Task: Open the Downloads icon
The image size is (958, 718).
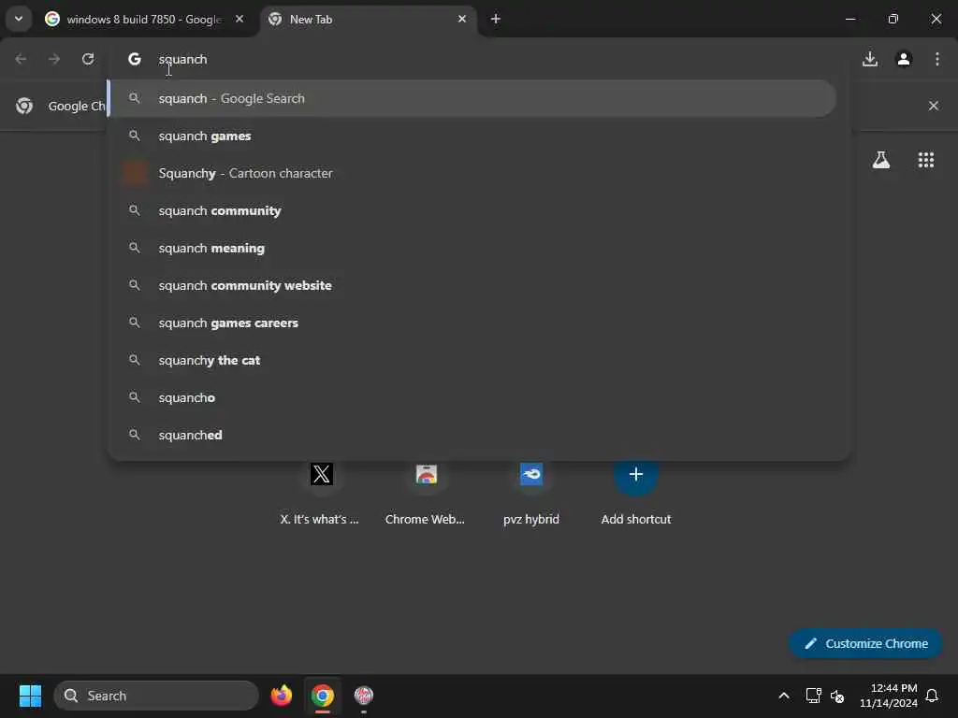Action: pyautogui.click(x=870, y=59)
